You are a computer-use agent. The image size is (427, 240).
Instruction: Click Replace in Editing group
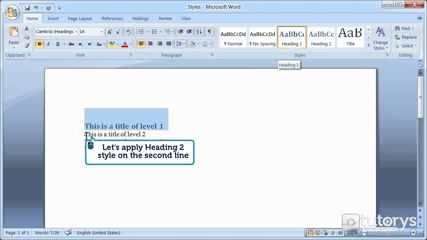[x=406, y=37]
